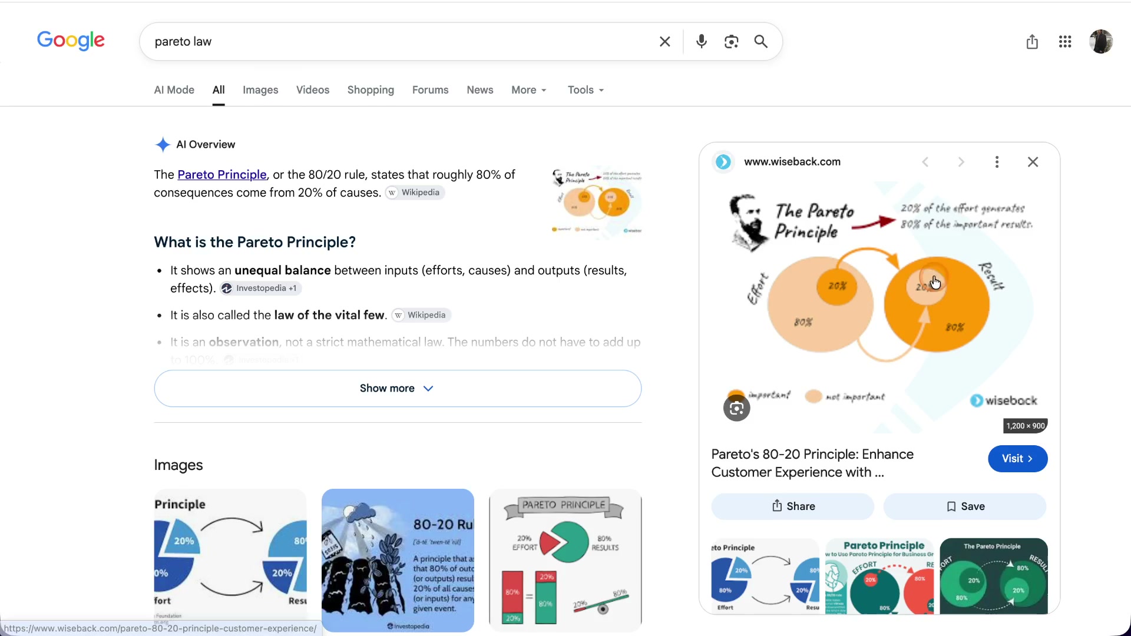Click the share icon in header
This screenshot has height=636, width=1131.
coord(1032,42)
